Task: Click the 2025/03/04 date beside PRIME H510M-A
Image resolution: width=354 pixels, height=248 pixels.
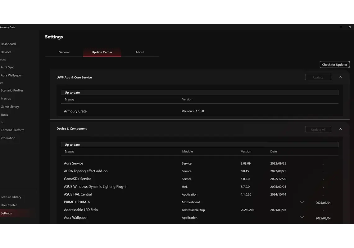Action: (x=323, y=203)
